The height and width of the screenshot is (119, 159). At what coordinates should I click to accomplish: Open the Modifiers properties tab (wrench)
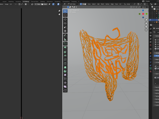point(151,56)
